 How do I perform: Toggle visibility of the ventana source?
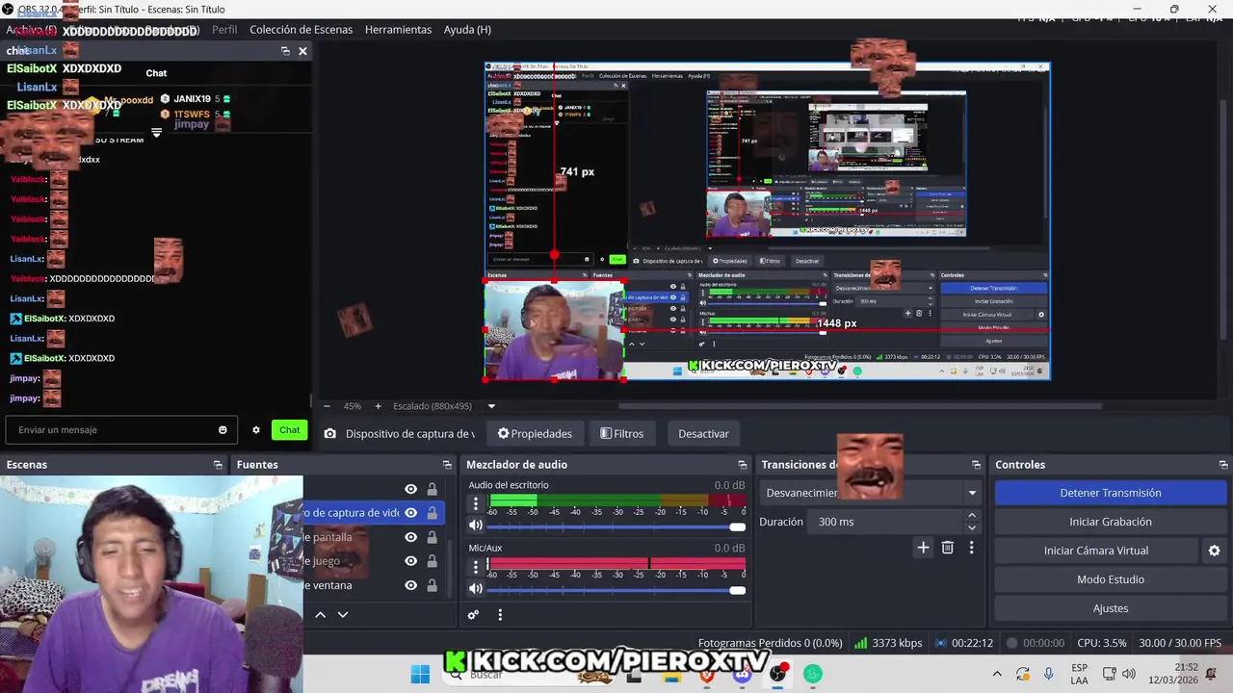click(411, 585)
